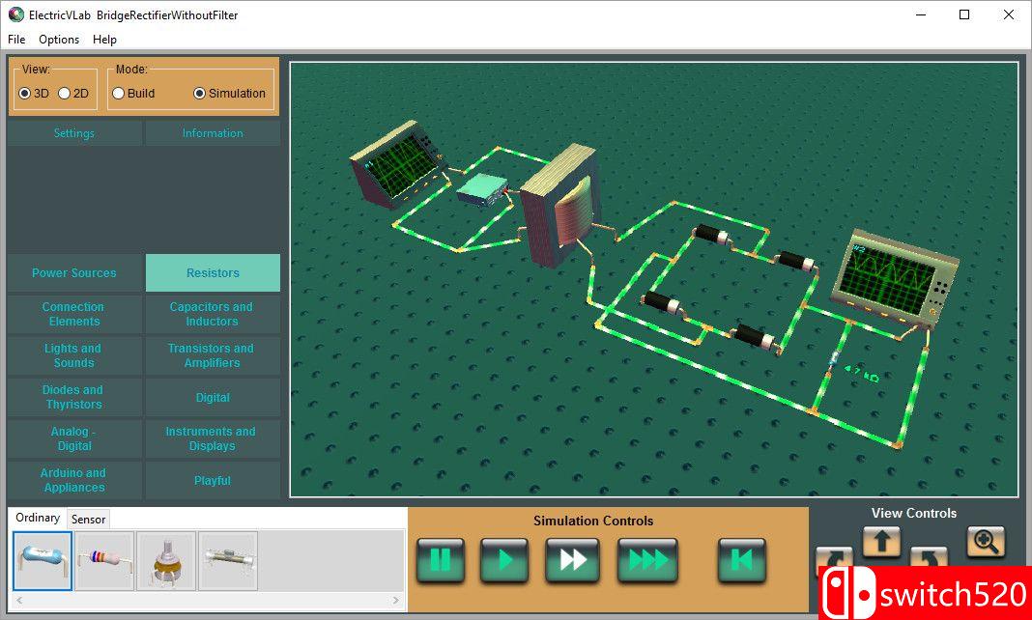Switch view to 2D

(x=65, y=94)
